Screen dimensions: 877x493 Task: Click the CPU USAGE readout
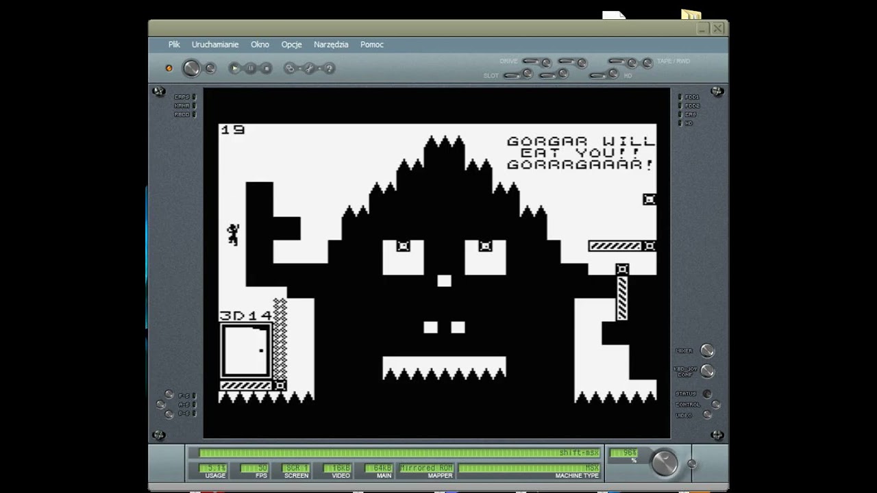click(212, 468)
